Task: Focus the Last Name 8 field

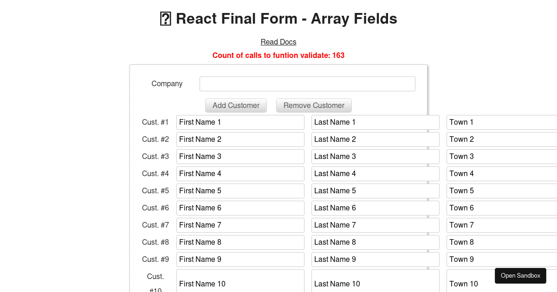Action: coord(376,242)
